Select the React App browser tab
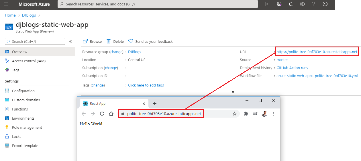The width and height of the screenshot is (361, 161). [114, 104]
